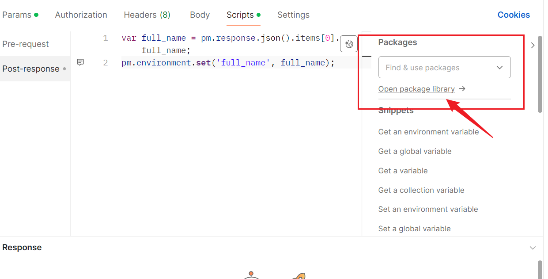The image size is (548, 279).
Task: Open the Params tab
Action: click(x=20, y=15)
